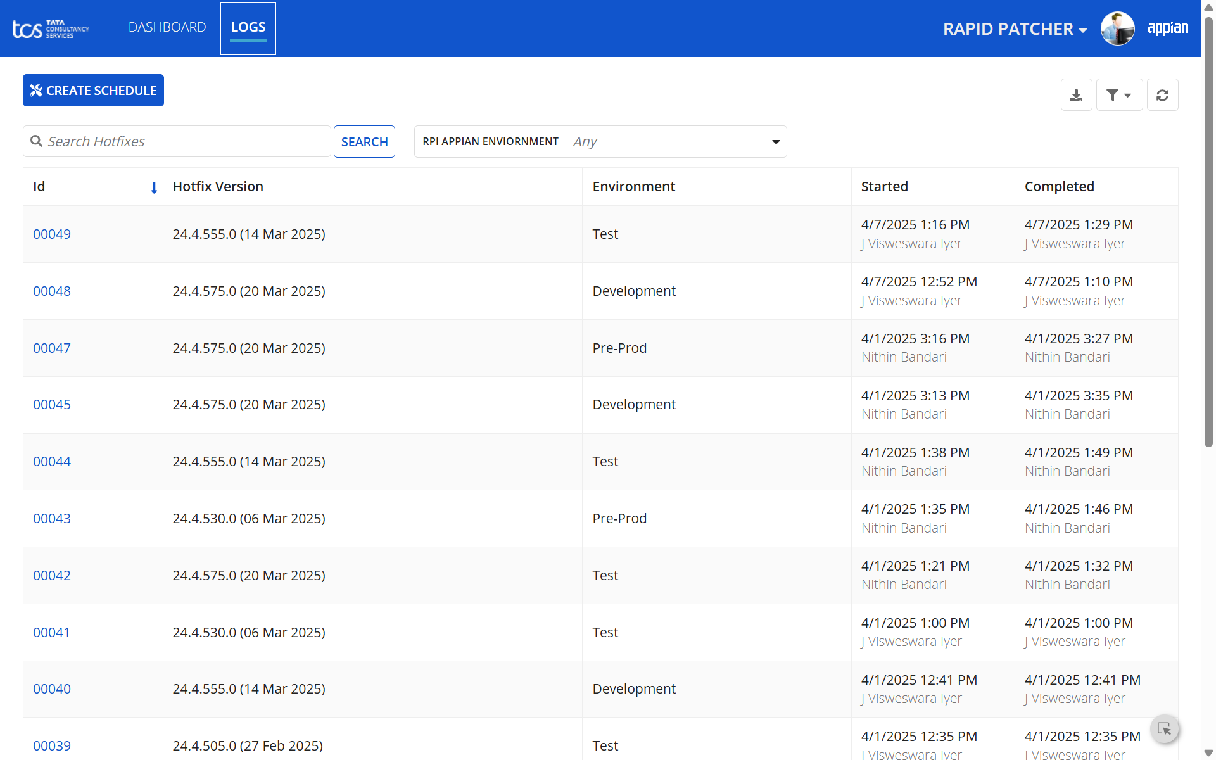Open log entry 00045
This screenshot has width=1216, height=760.
click(x=52, y=404)
